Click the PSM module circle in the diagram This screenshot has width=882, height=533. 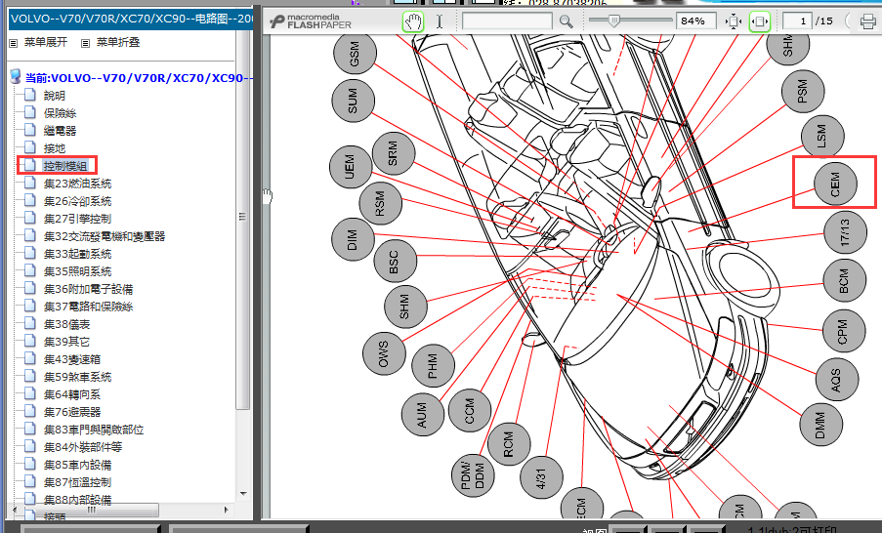click(803, 91)
